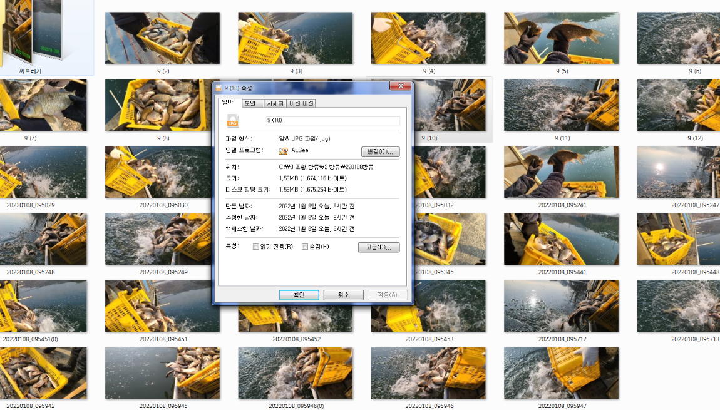Image resolution: width=720 pixels, height=410 pixels.
Task: Select thumbnail 9 (3)
Action: [296, 38]
